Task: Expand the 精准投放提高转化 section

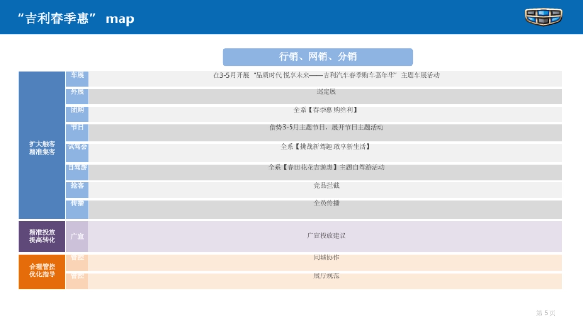Action: 41,237
